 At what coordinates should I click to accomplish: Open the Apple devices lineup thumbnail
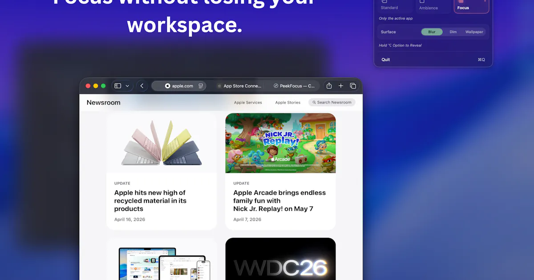162,259
